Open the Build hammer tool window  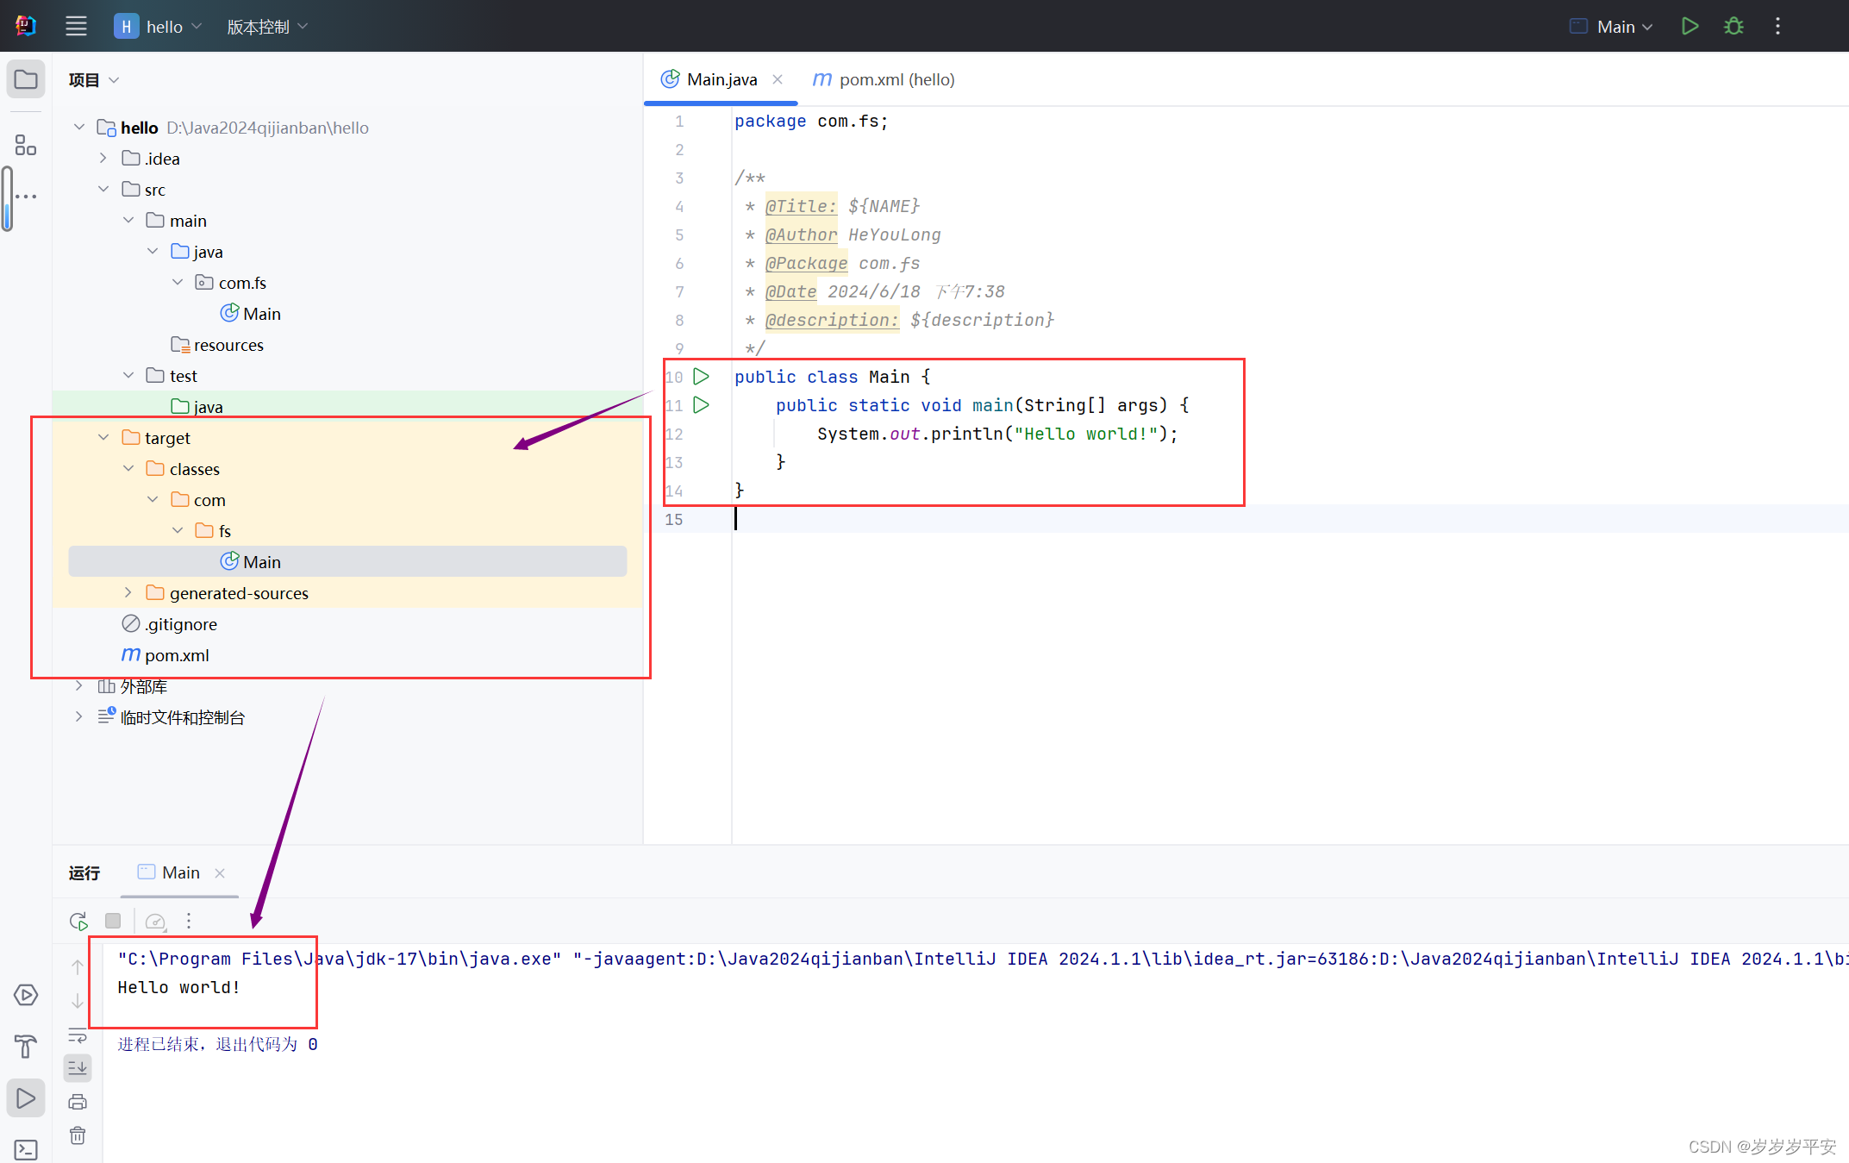click(x=26, y=1047)
